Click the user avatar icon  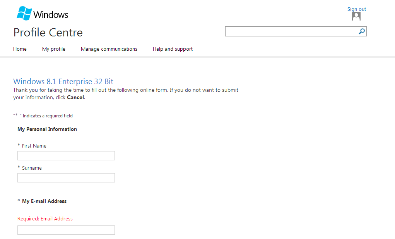click(356, 16)
